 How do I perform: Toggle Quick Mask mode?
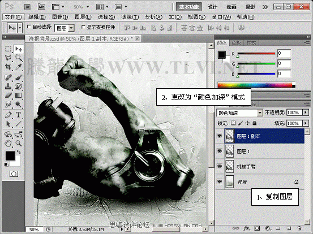pyautogui.click(x=14, y=174)
